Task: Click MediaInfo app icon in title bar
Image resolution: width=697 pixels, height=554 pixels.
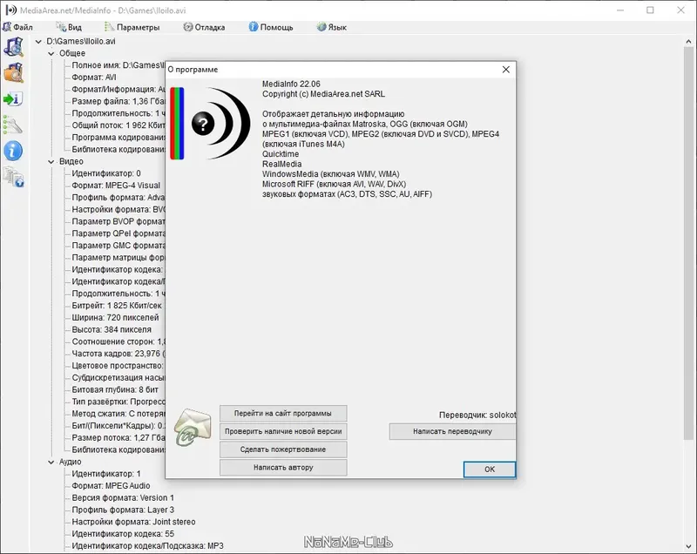Action: click(10, 10)
